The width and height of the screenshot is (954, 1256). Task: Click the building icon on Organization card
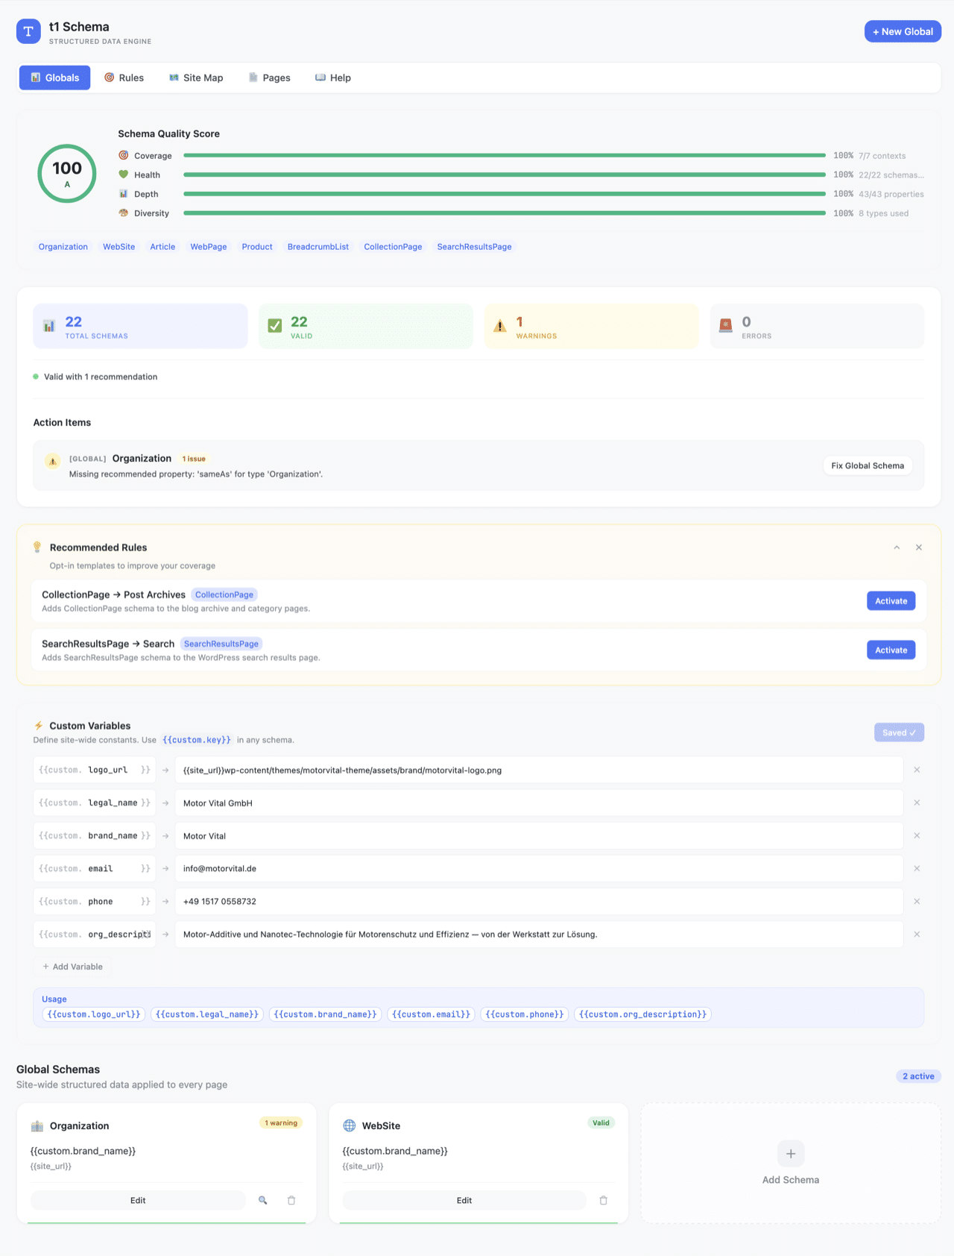click(x=37, y=1125)
